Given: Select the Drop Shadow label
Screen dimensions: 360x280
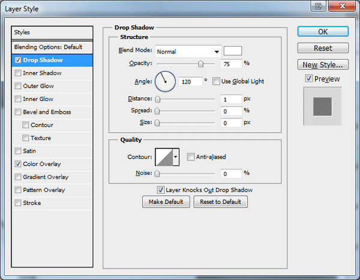Looking at the screenshot, I should click(x=43, y=60).
